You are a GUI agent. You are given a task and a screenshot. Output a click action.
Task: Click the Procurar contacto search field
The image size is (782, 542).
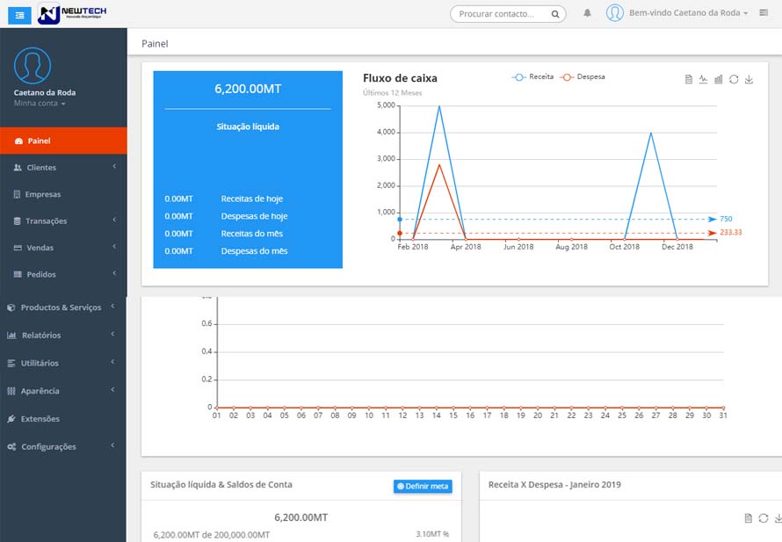coord(508,14)
